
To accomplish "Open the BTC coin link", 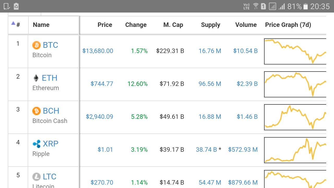I will pos(51,45).
